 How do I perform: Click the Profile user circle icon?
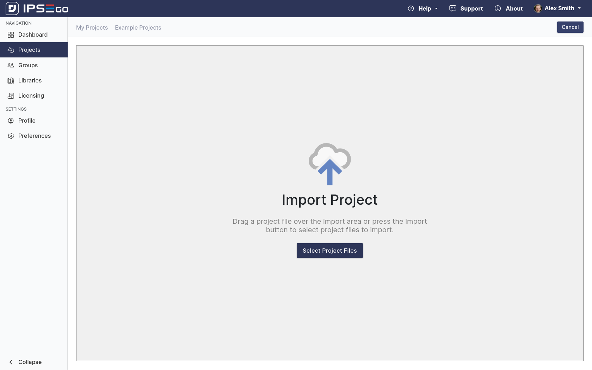tap(11, 121)
